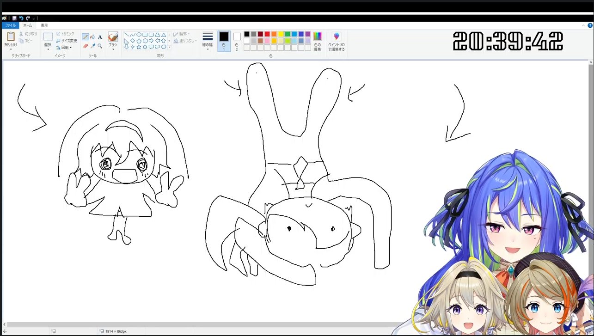Move the shapes gallery down one row

pyautogui.click(x=169, y=41)
